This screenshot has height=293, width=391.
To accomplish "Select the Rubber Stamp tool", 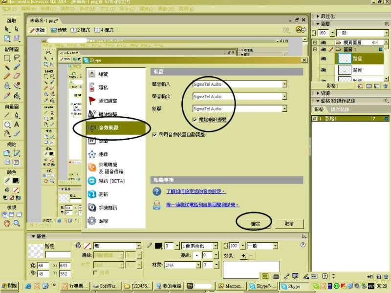I will [17, 85].
